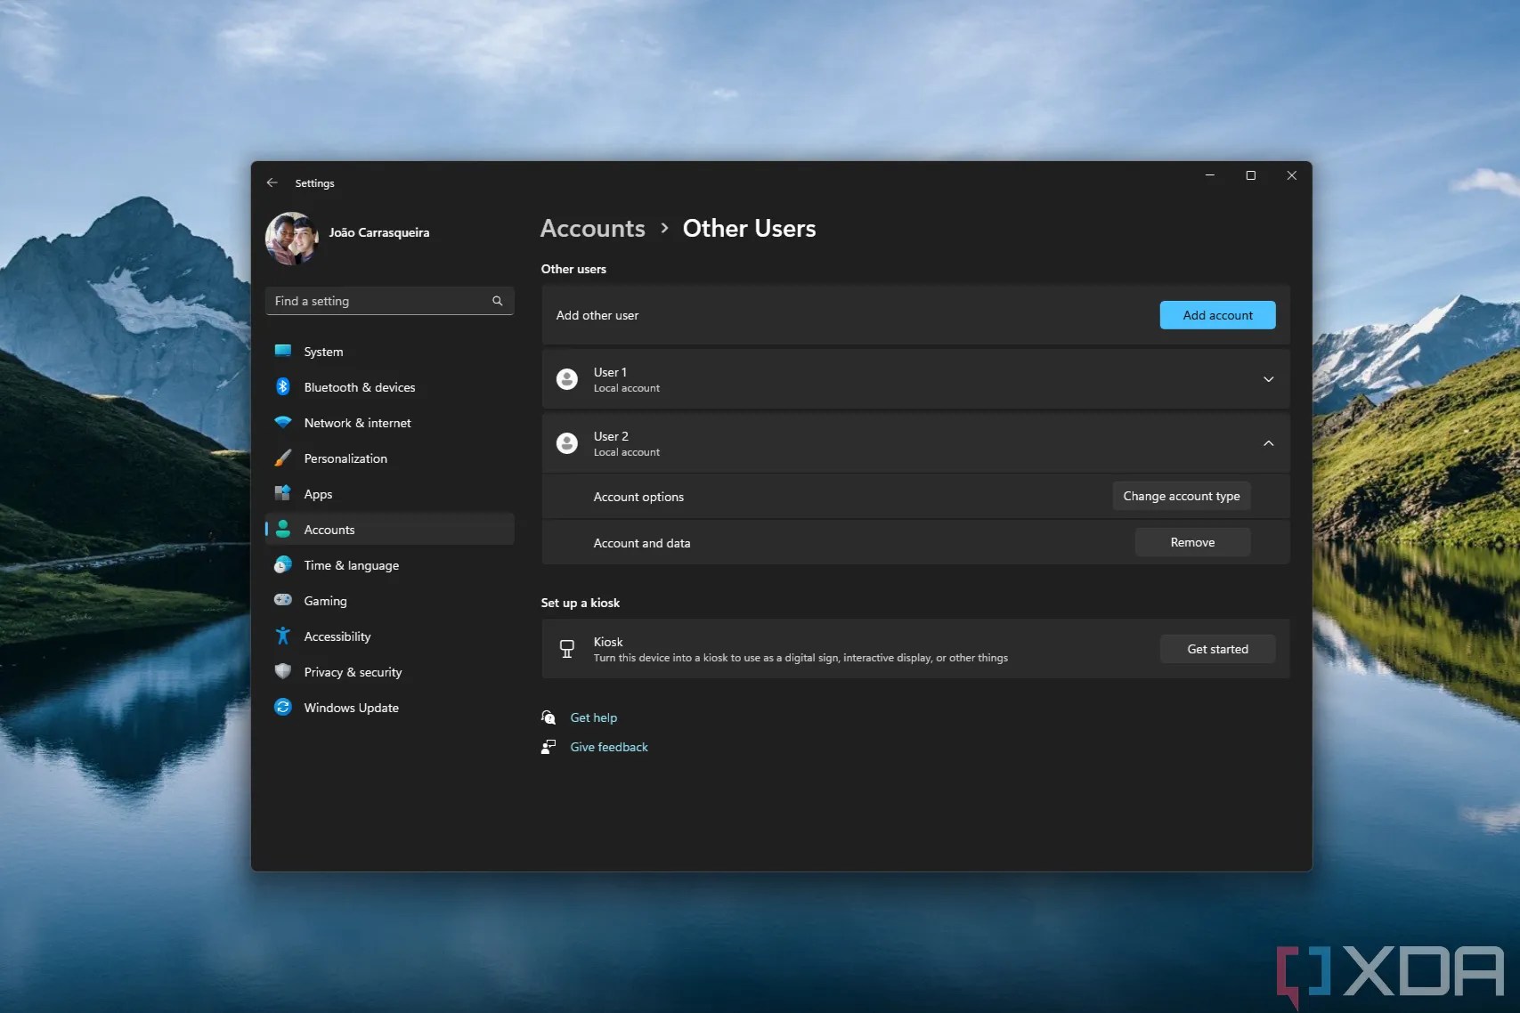Image resolution: width=1520 pixels, height=1013 pixels.
Task: Click the User 2 avatar icon
Action: 567,443
